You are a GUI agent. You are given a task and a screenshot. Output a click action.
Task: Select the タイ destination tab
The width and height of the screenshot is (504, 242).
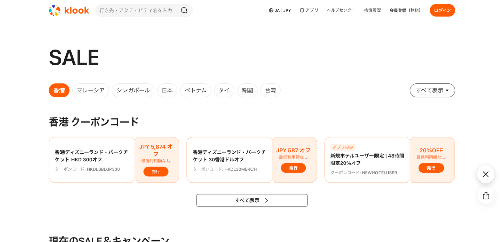[x=224, y=90]
